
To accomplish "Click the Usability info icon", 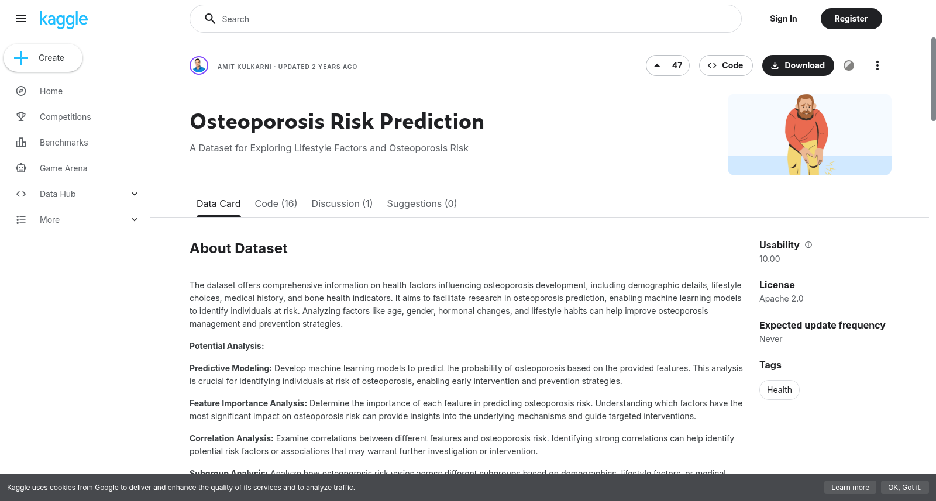I will [808, 245].
